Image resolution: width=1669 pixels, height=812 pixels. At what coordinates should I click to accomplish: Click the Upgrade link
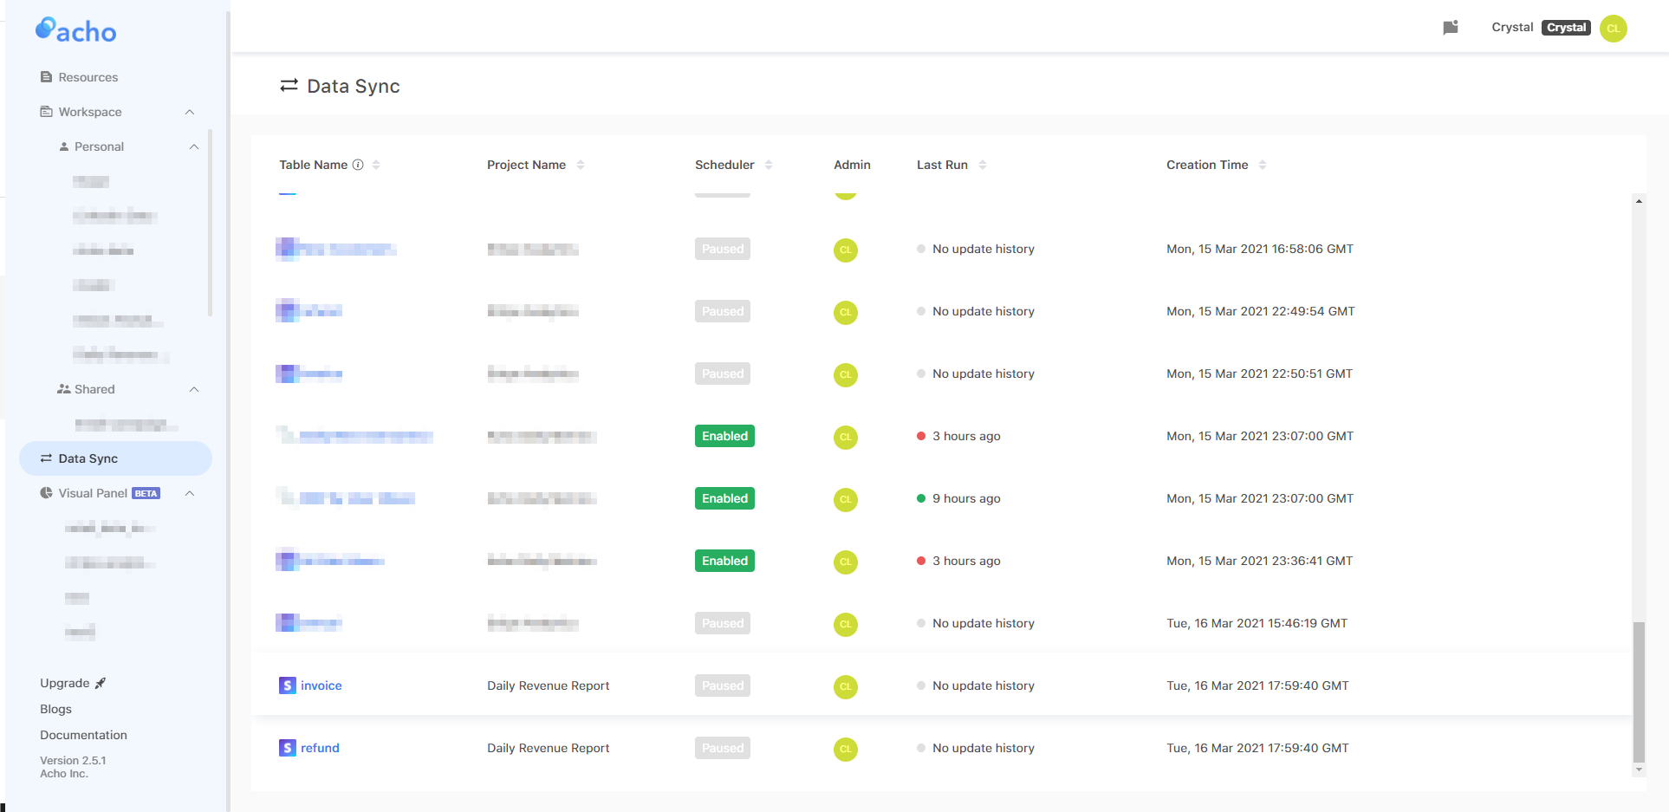click(73, 683)
